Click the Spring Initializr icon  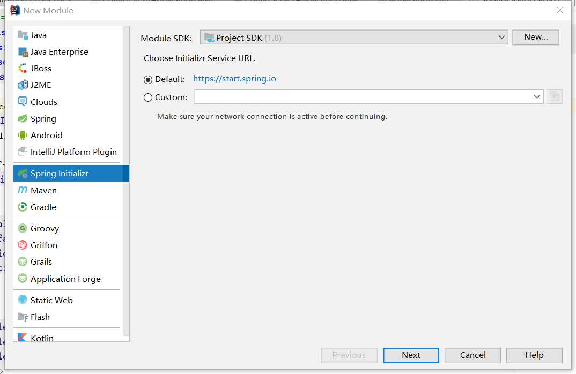pyautogui.click(x=23, y=173)
